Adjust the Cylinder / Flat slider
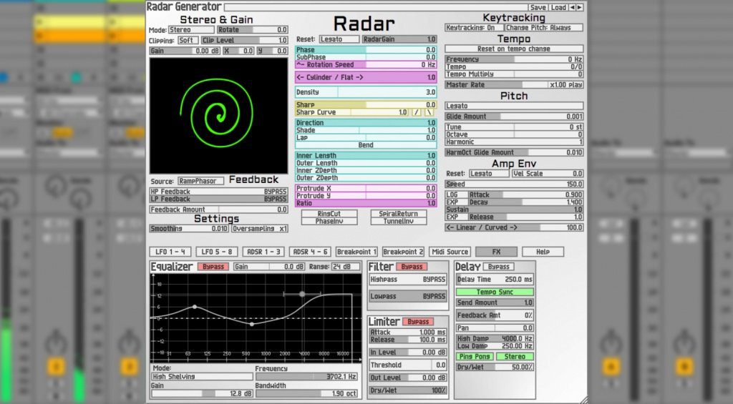The image size is (733, 404). 366,77
